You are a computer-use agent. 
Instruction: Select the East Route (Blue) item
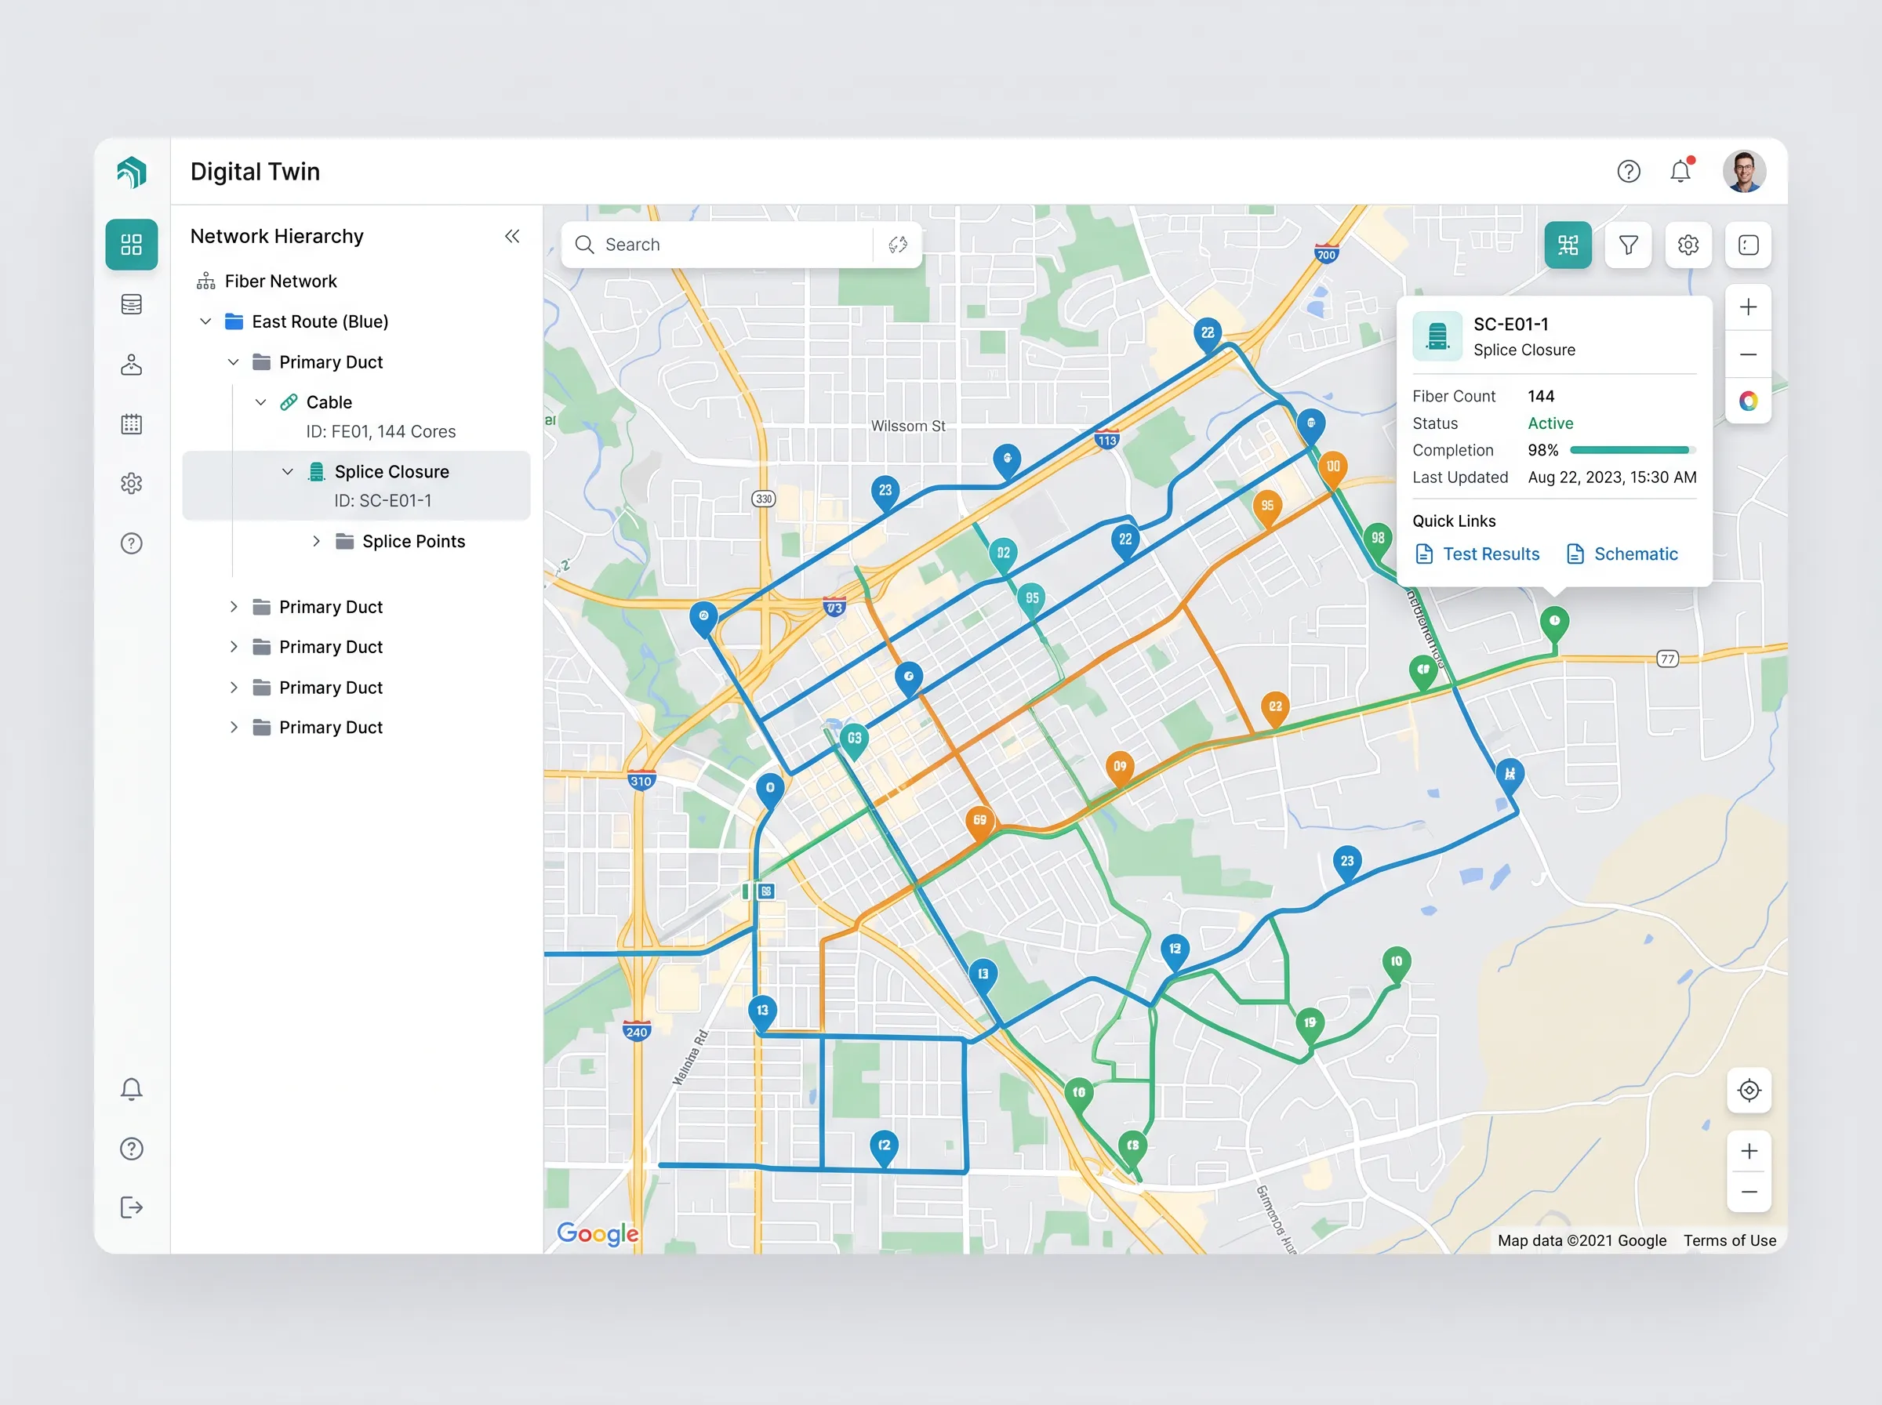coord(306,321)
